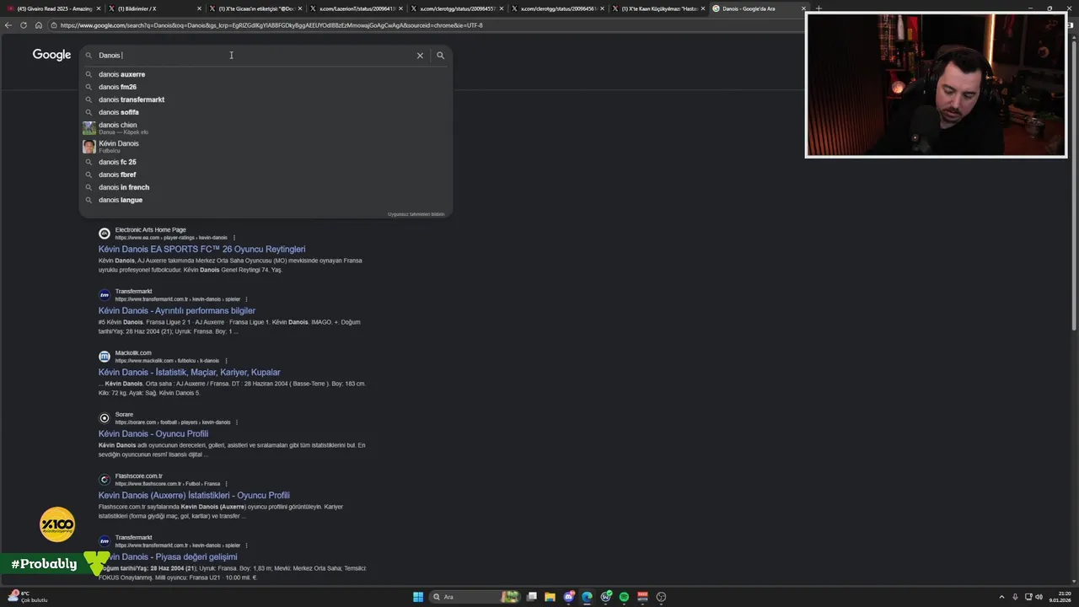Screen dimensions: 1079x607
Task: Open the taskbar clock and date
Action: tap(1059, 597)
